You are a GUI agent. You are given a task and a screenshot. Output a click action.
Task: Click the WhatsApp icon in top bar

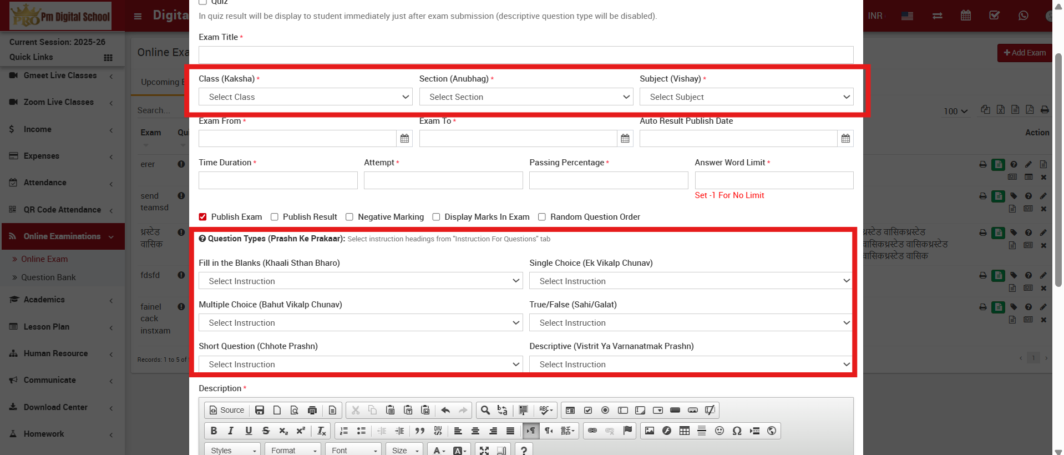tap(1023, 16)
